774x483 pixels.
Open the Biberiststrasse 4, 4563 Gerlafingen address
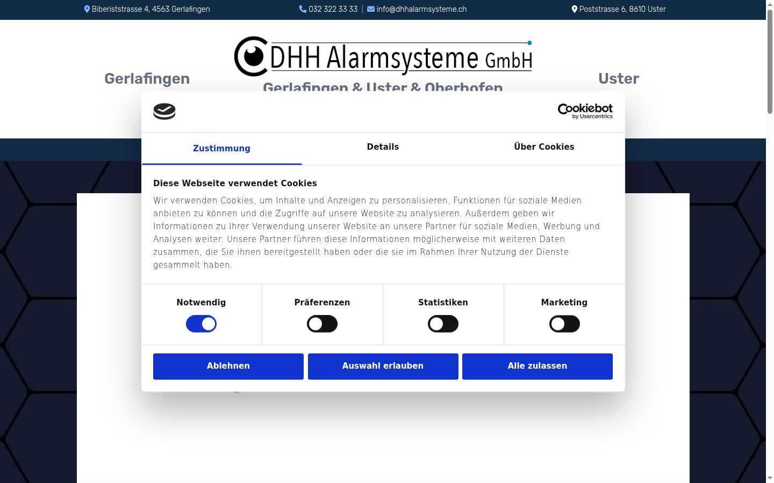pos(151,9)
